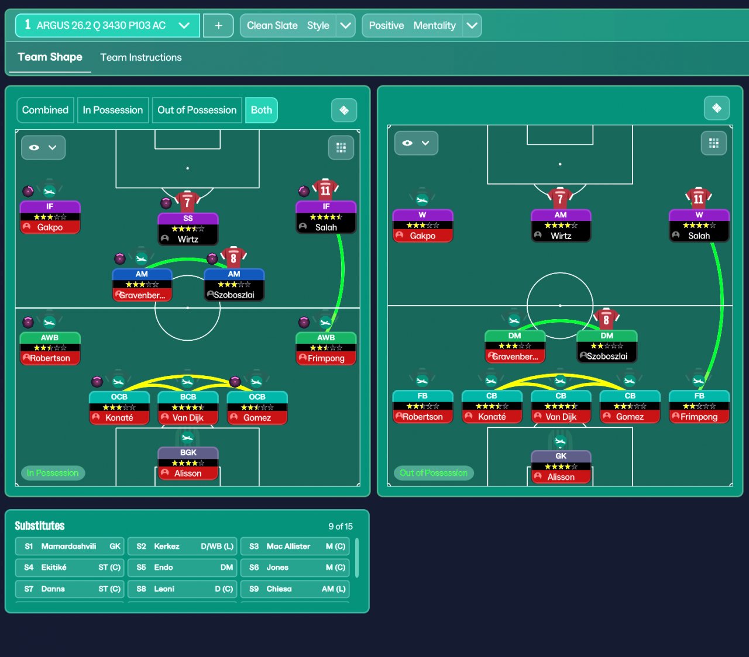Click the diamond icon above left pitch
This screenshot has height=657, width=749.
point(344,110)
